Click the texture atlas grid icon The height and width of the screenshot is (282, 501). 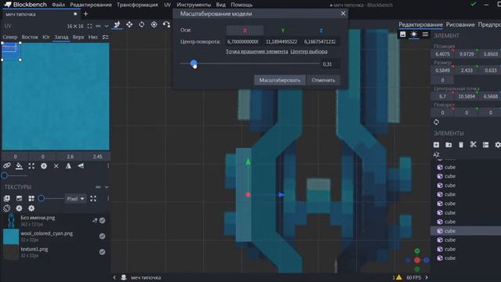click(x=31, y=198)
